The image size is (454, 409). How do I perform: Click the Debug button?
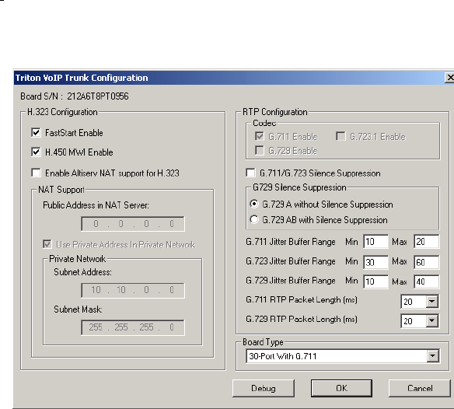point(264,388)
